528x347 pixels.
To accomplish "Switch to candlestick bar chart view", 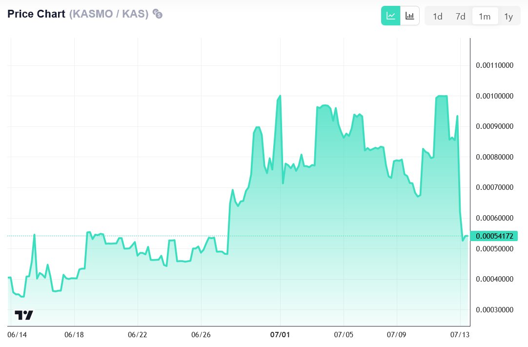I will (x=410, y=16).
